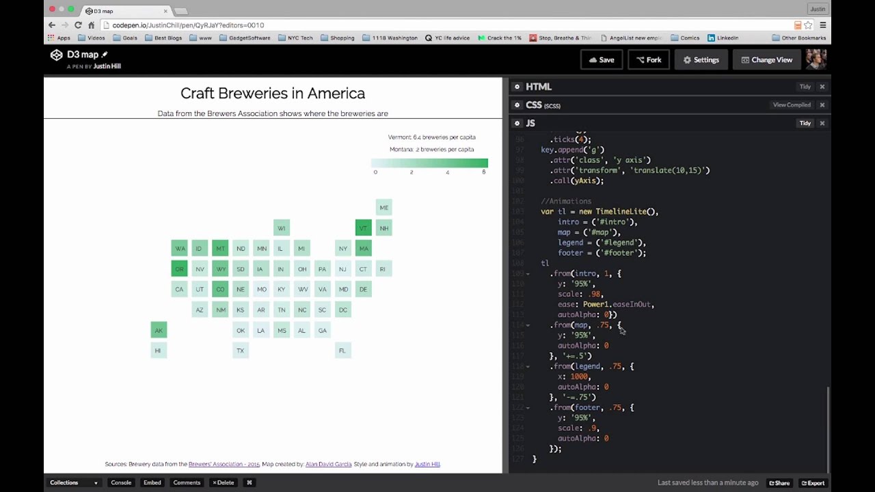
Task: Open the YC life advice bookmark
Action: click(448, 38)
